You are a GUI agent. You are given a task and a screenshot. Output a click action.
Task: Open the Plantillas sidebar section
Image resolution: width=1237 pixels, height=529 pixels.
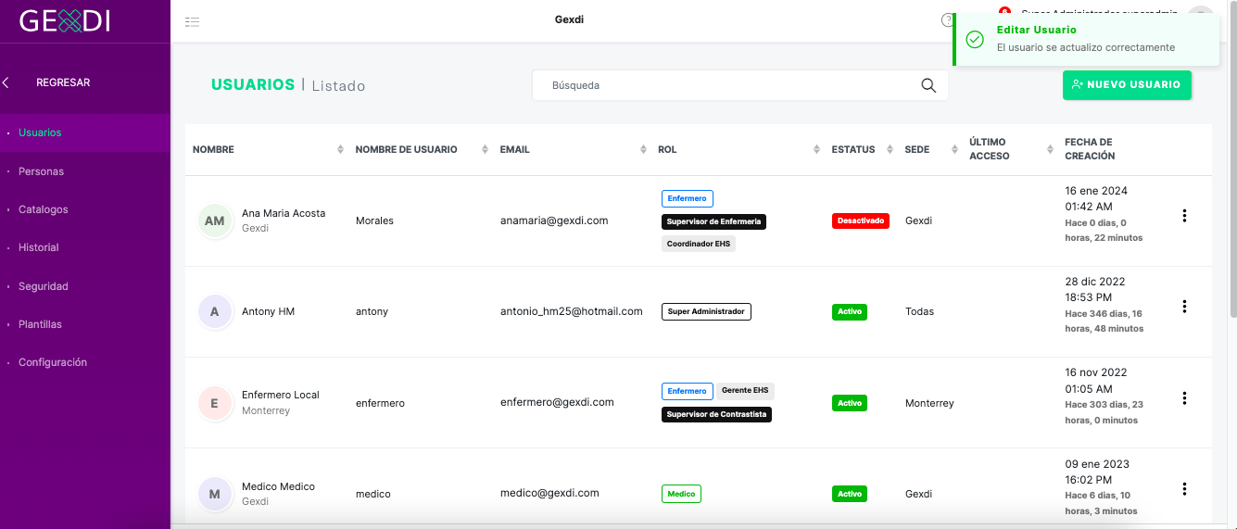85,324
